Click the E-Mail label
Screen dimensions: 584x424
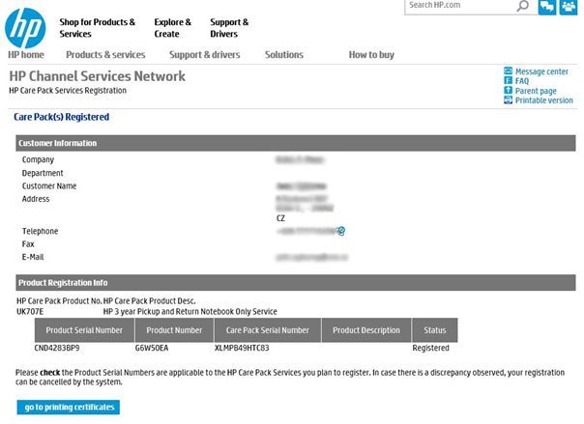pyautogui.click(x=33, y=257)
